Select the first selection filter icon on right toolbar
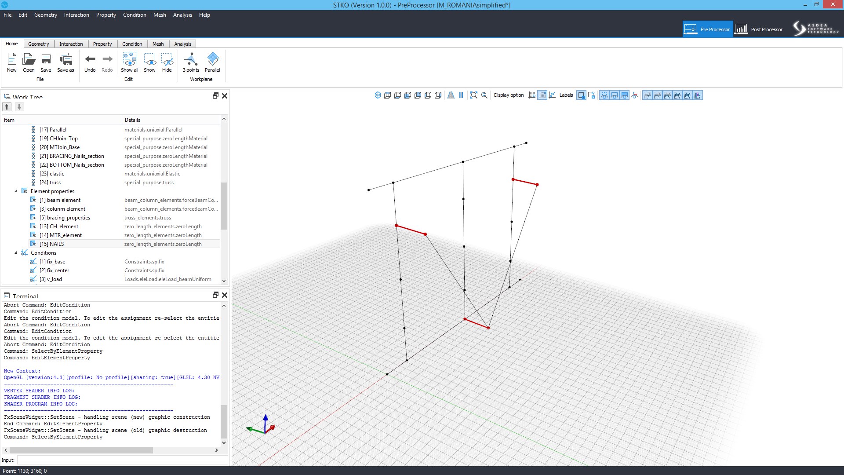 [647, 95]
